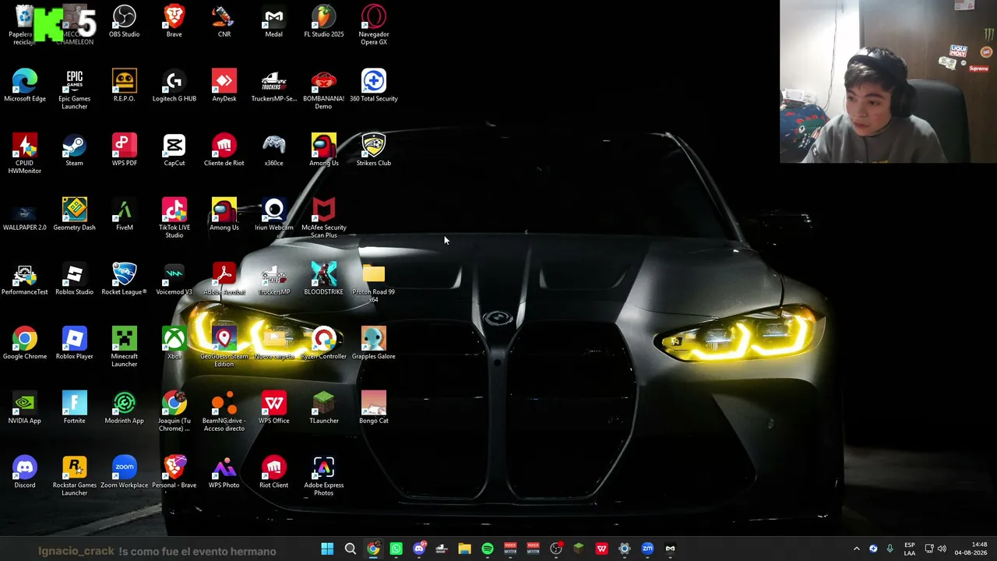Open the Windows Start menu
This screenshot has width=997, height=561.
pyautogui.click(x=327, y=549)
